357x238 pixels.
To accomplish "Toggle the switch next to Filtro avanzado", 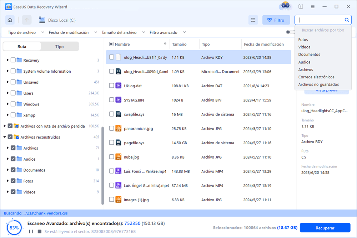I will click(290, 32).
